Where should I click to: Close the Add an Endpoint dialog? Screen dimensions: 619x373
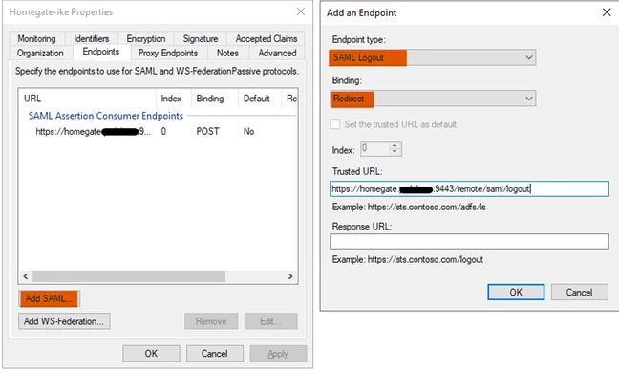(607, 12)
